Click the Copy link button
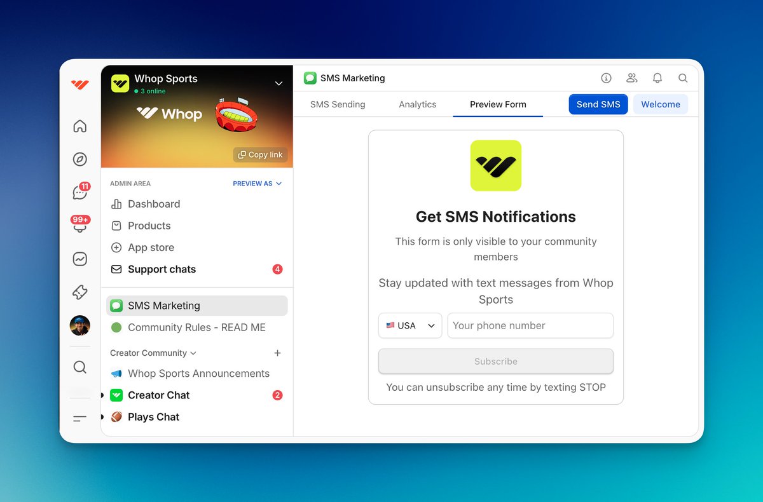Viewport: 763px width, 502px height. click(261, 154)
